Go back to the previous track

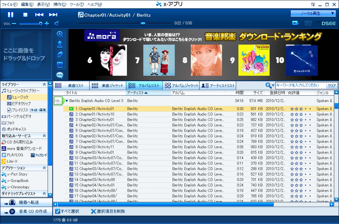click(x=39, y=15)
